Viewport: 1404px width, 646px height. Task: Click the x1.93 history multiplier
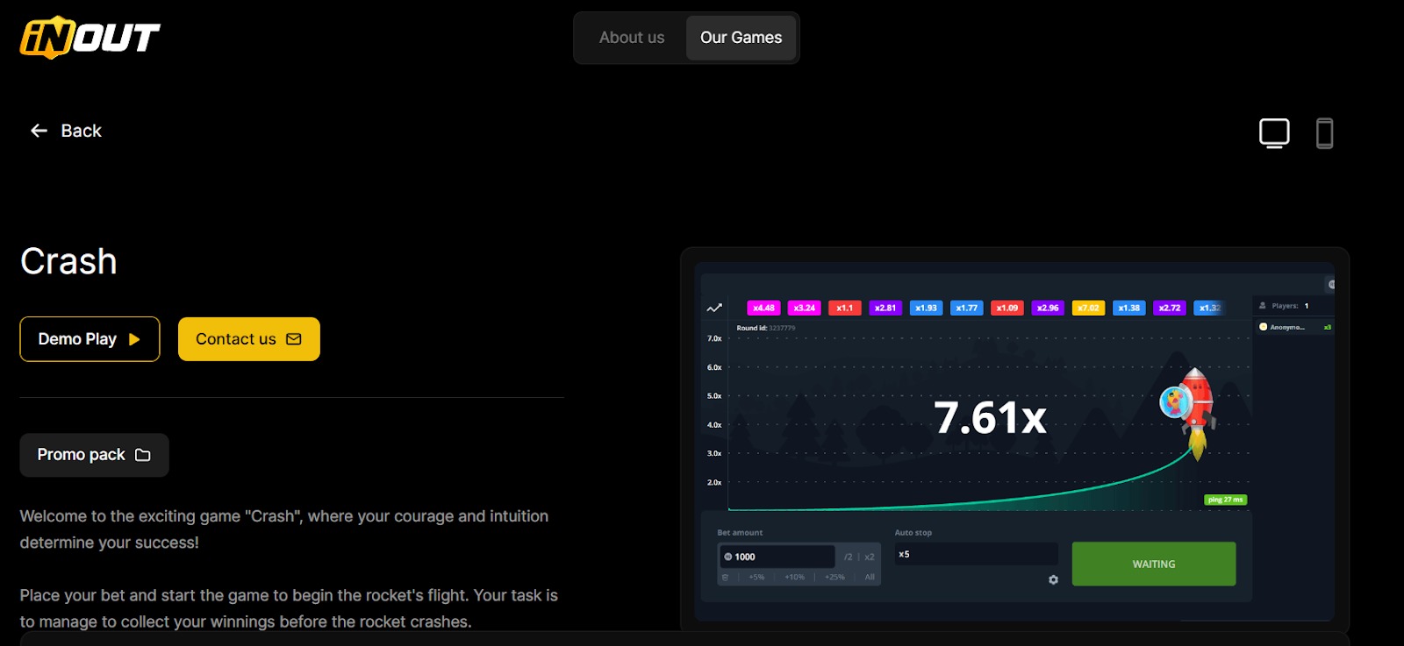coord(926,308)
